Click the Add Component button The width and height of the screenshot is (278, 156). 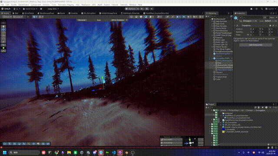coord(256,45)
